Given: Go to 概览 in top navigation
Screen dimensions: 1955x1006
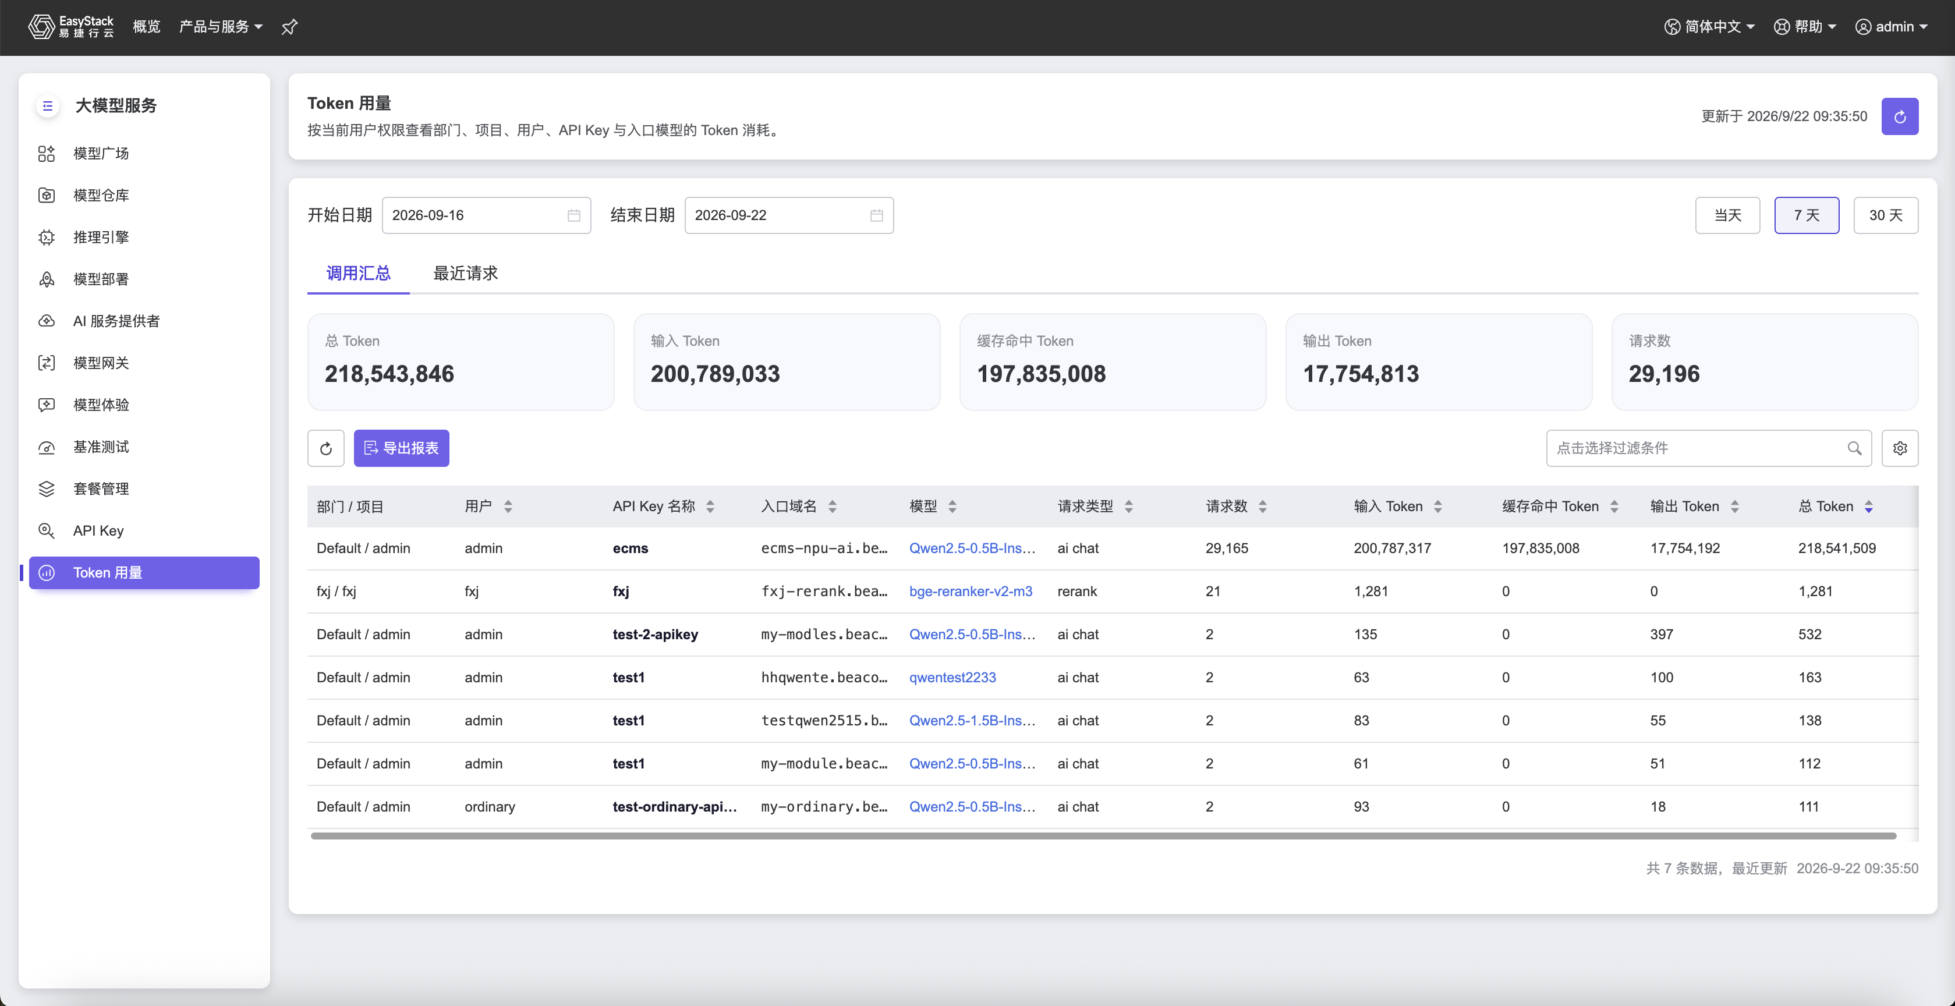Looking at the screenshot, I should click(x=147, y=27).
